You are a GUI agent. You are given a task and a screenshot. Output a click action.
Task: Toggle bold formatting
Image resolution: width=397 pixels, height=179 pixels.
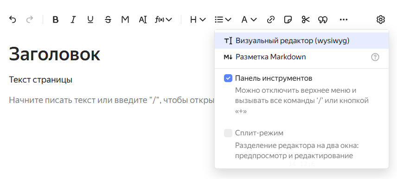click(x=56, y=19)
